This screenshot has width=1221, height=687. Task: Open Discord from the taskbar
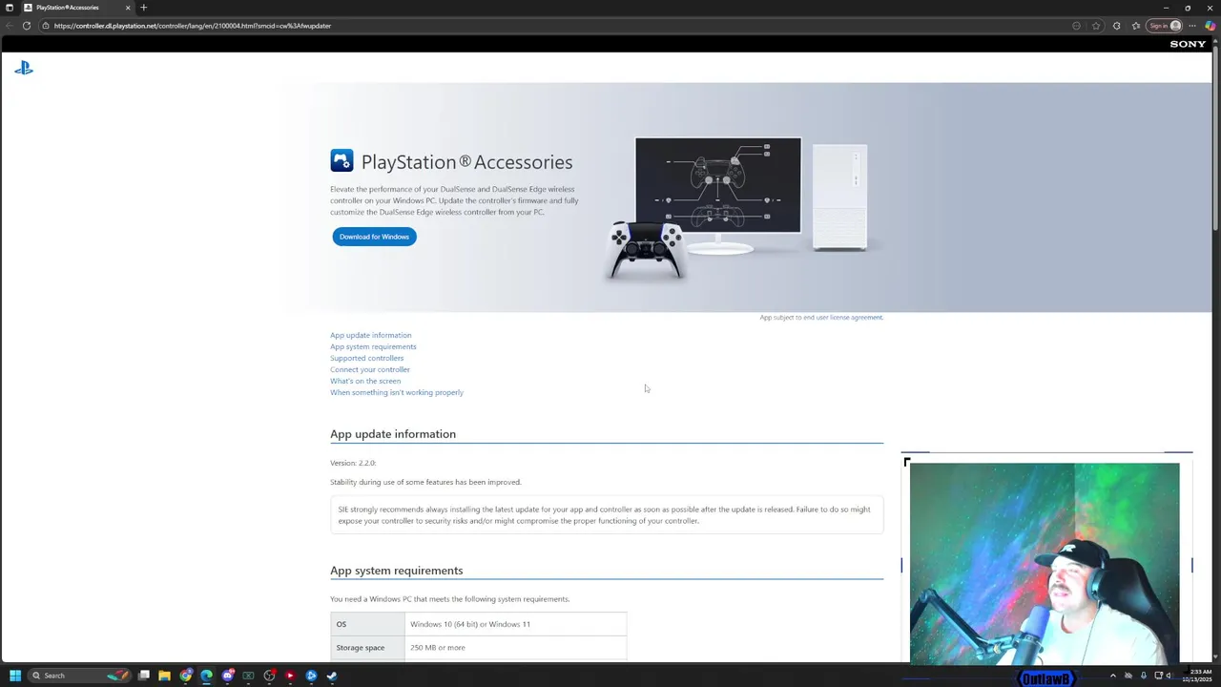click(228, 676)
